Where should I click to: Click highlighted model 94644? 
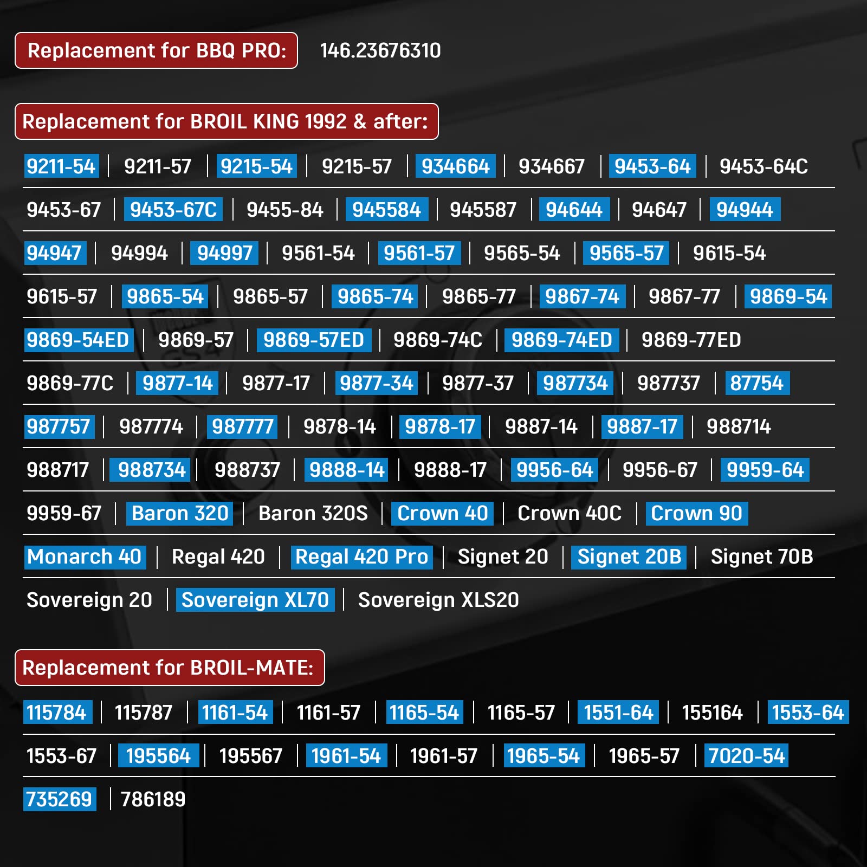(574, 210)
